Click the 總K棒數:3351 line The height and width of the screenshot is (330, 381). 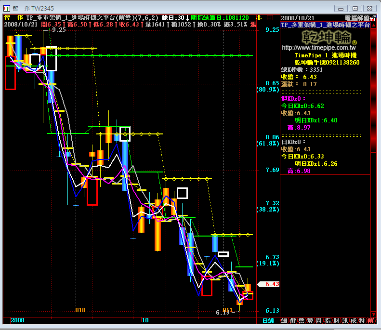coord(302,70)
